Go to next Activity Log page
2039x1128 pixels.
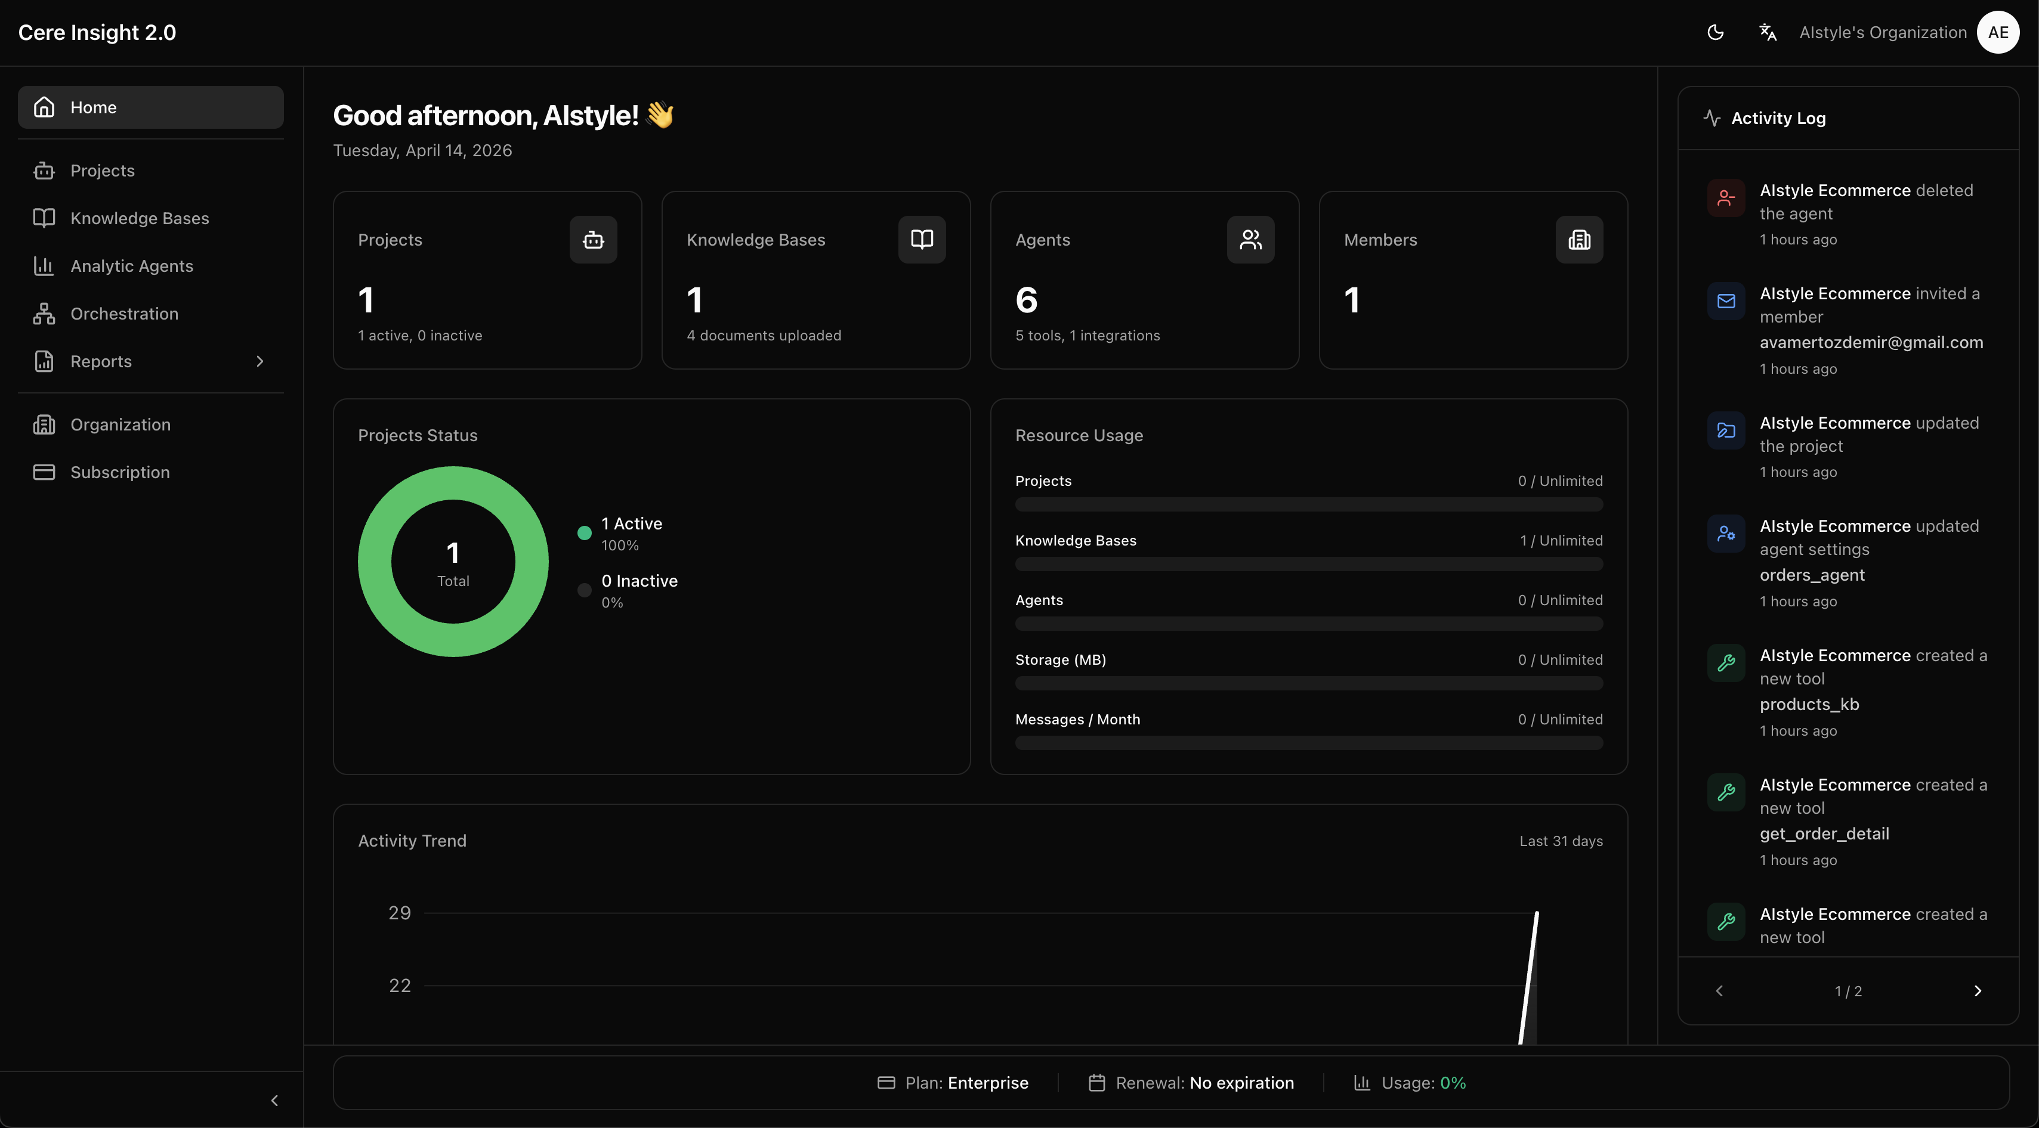(x=1978, y=990)
